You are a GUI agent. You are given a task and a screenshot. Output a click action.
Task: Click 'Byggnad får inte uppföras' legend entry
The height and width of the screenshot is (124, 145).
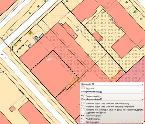[96, 113]
